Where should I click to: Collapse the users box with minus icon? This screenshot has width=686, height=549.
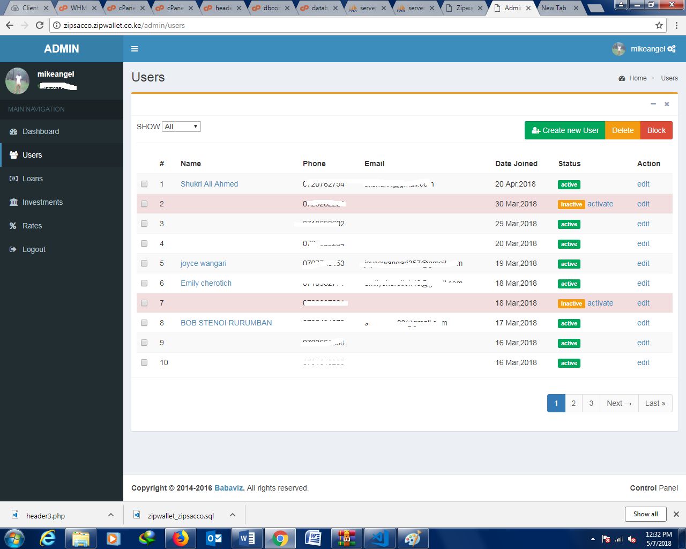tap(653, 103)
